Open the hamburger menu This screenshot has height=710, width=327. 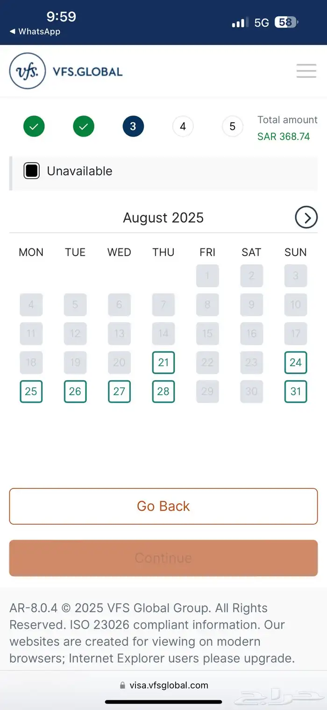(306, 71)
